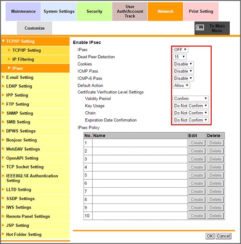The width and height of the screenshot is (241, 244).
Task: Open TCP/IP Setting submenu item
Action: 35,50
